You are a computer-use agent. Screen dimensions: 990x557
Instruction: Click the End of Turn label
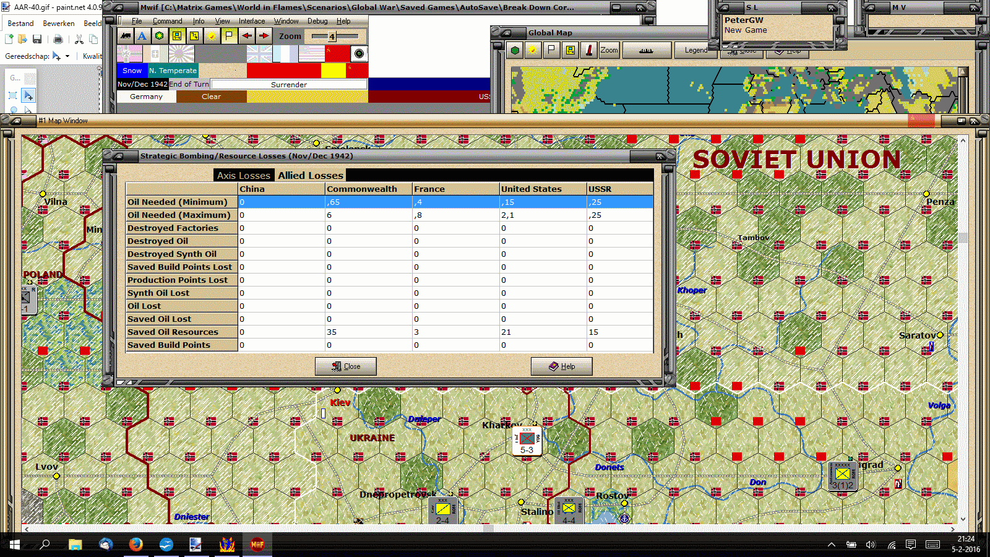(189, 84)
